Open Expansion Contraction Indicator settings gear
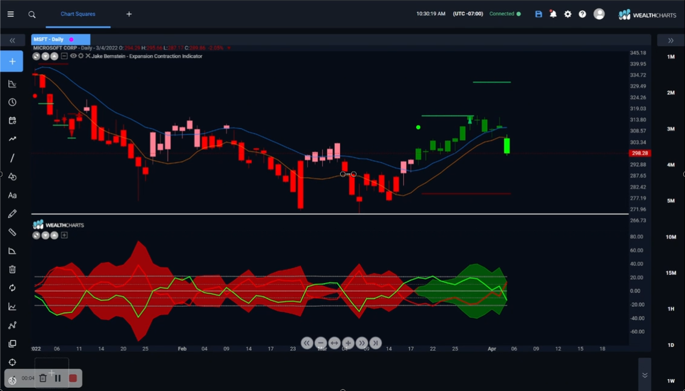The width and height of the screenshot is (685, 391). [x=81, y=56]
